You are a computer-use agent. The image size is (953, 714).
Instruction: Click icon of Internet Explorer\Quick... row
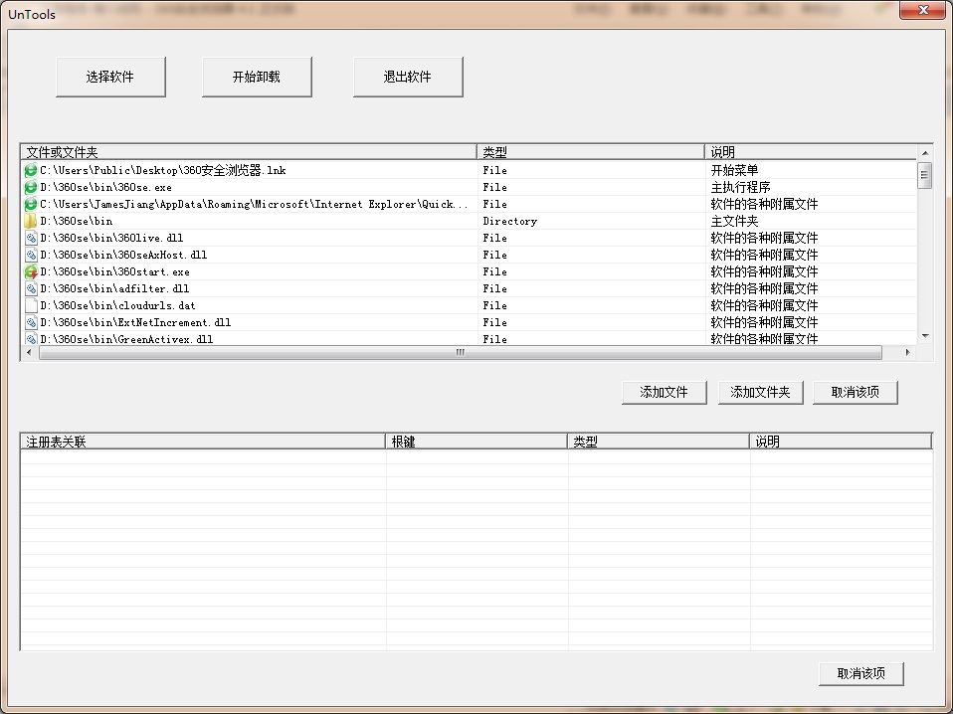[31, 204]
